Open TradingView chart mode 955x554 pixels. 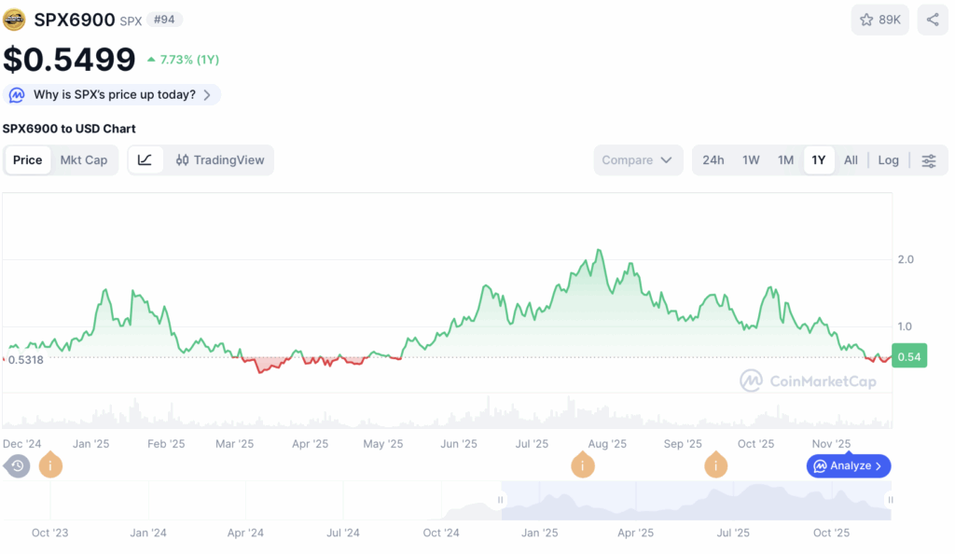[x=220, y=160]
